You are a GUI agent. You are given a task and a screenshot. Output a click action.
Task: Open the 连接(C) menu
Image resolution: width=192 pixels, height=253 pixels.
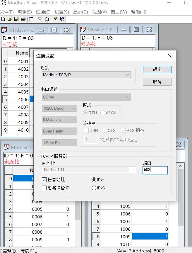coord(43,12)
